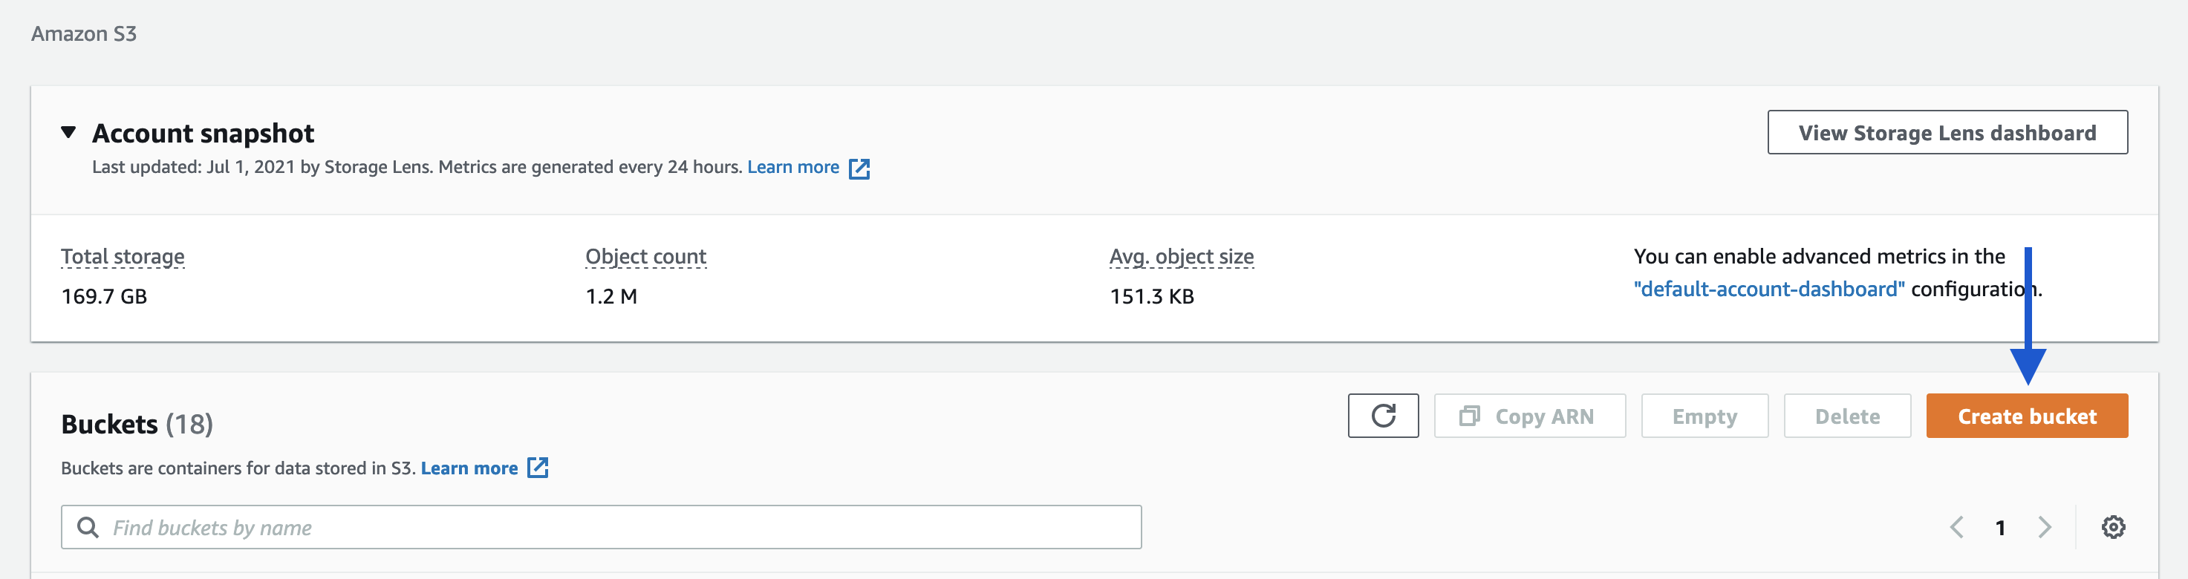Click external link icon beside Storage Lens Learn more

[x=859, y=168]
